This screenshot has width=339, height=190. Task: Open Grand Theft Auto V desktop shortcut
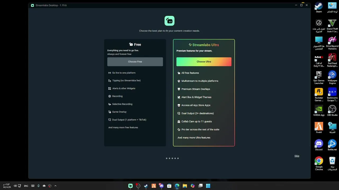(x=332, y=26)
